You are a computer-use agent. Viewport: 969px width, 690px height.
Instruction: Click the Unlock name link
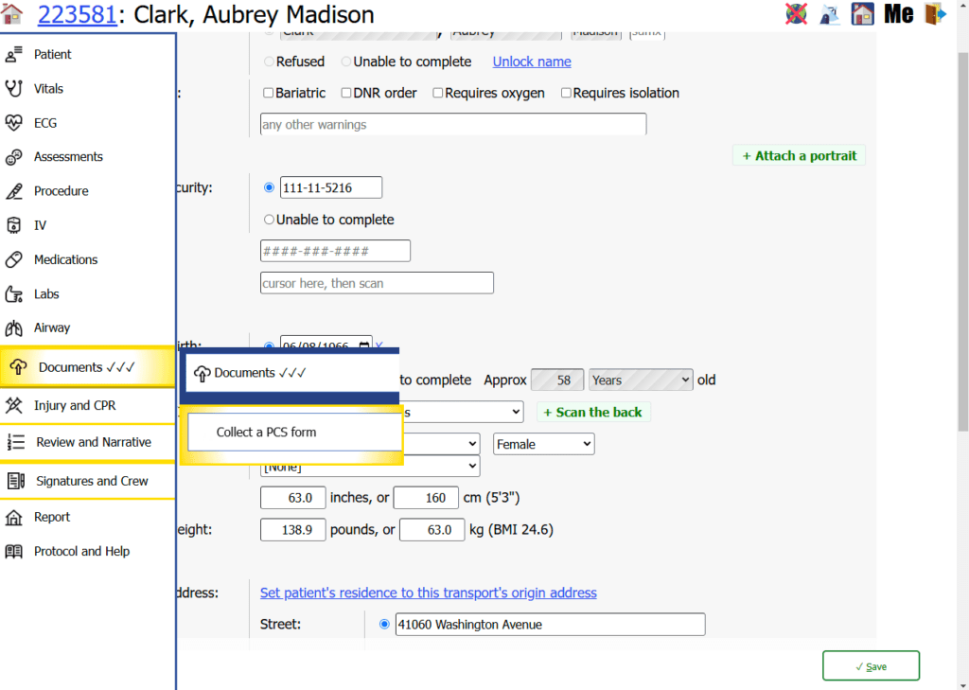tap(531, 62)
